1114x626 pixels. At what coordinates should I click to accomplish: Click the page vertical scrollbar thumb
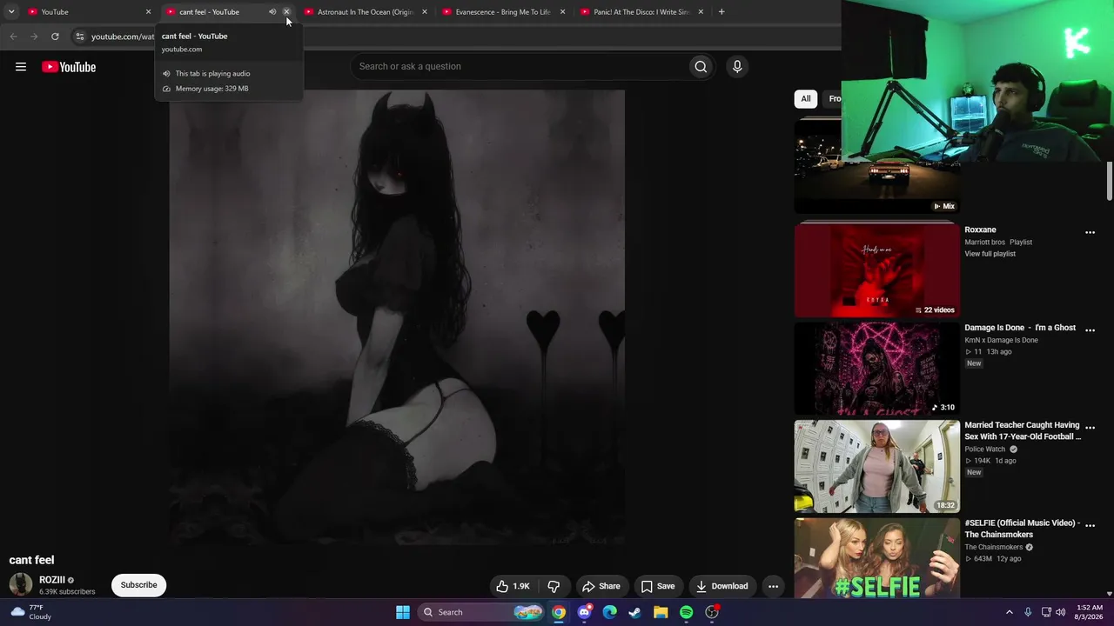1110,181
